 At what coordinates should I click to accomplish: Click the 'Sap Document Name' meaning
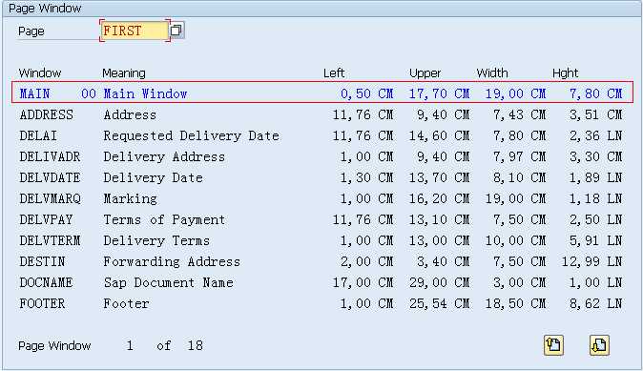[x=168, y=283]
